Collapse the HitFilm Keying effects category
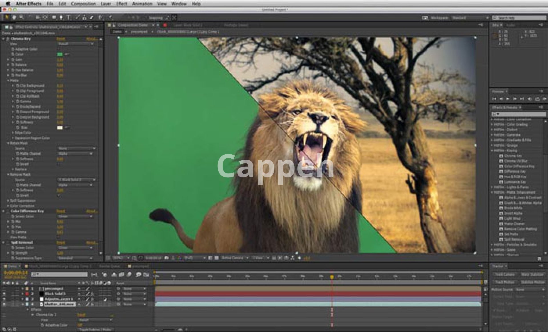 tap(492, 151)
